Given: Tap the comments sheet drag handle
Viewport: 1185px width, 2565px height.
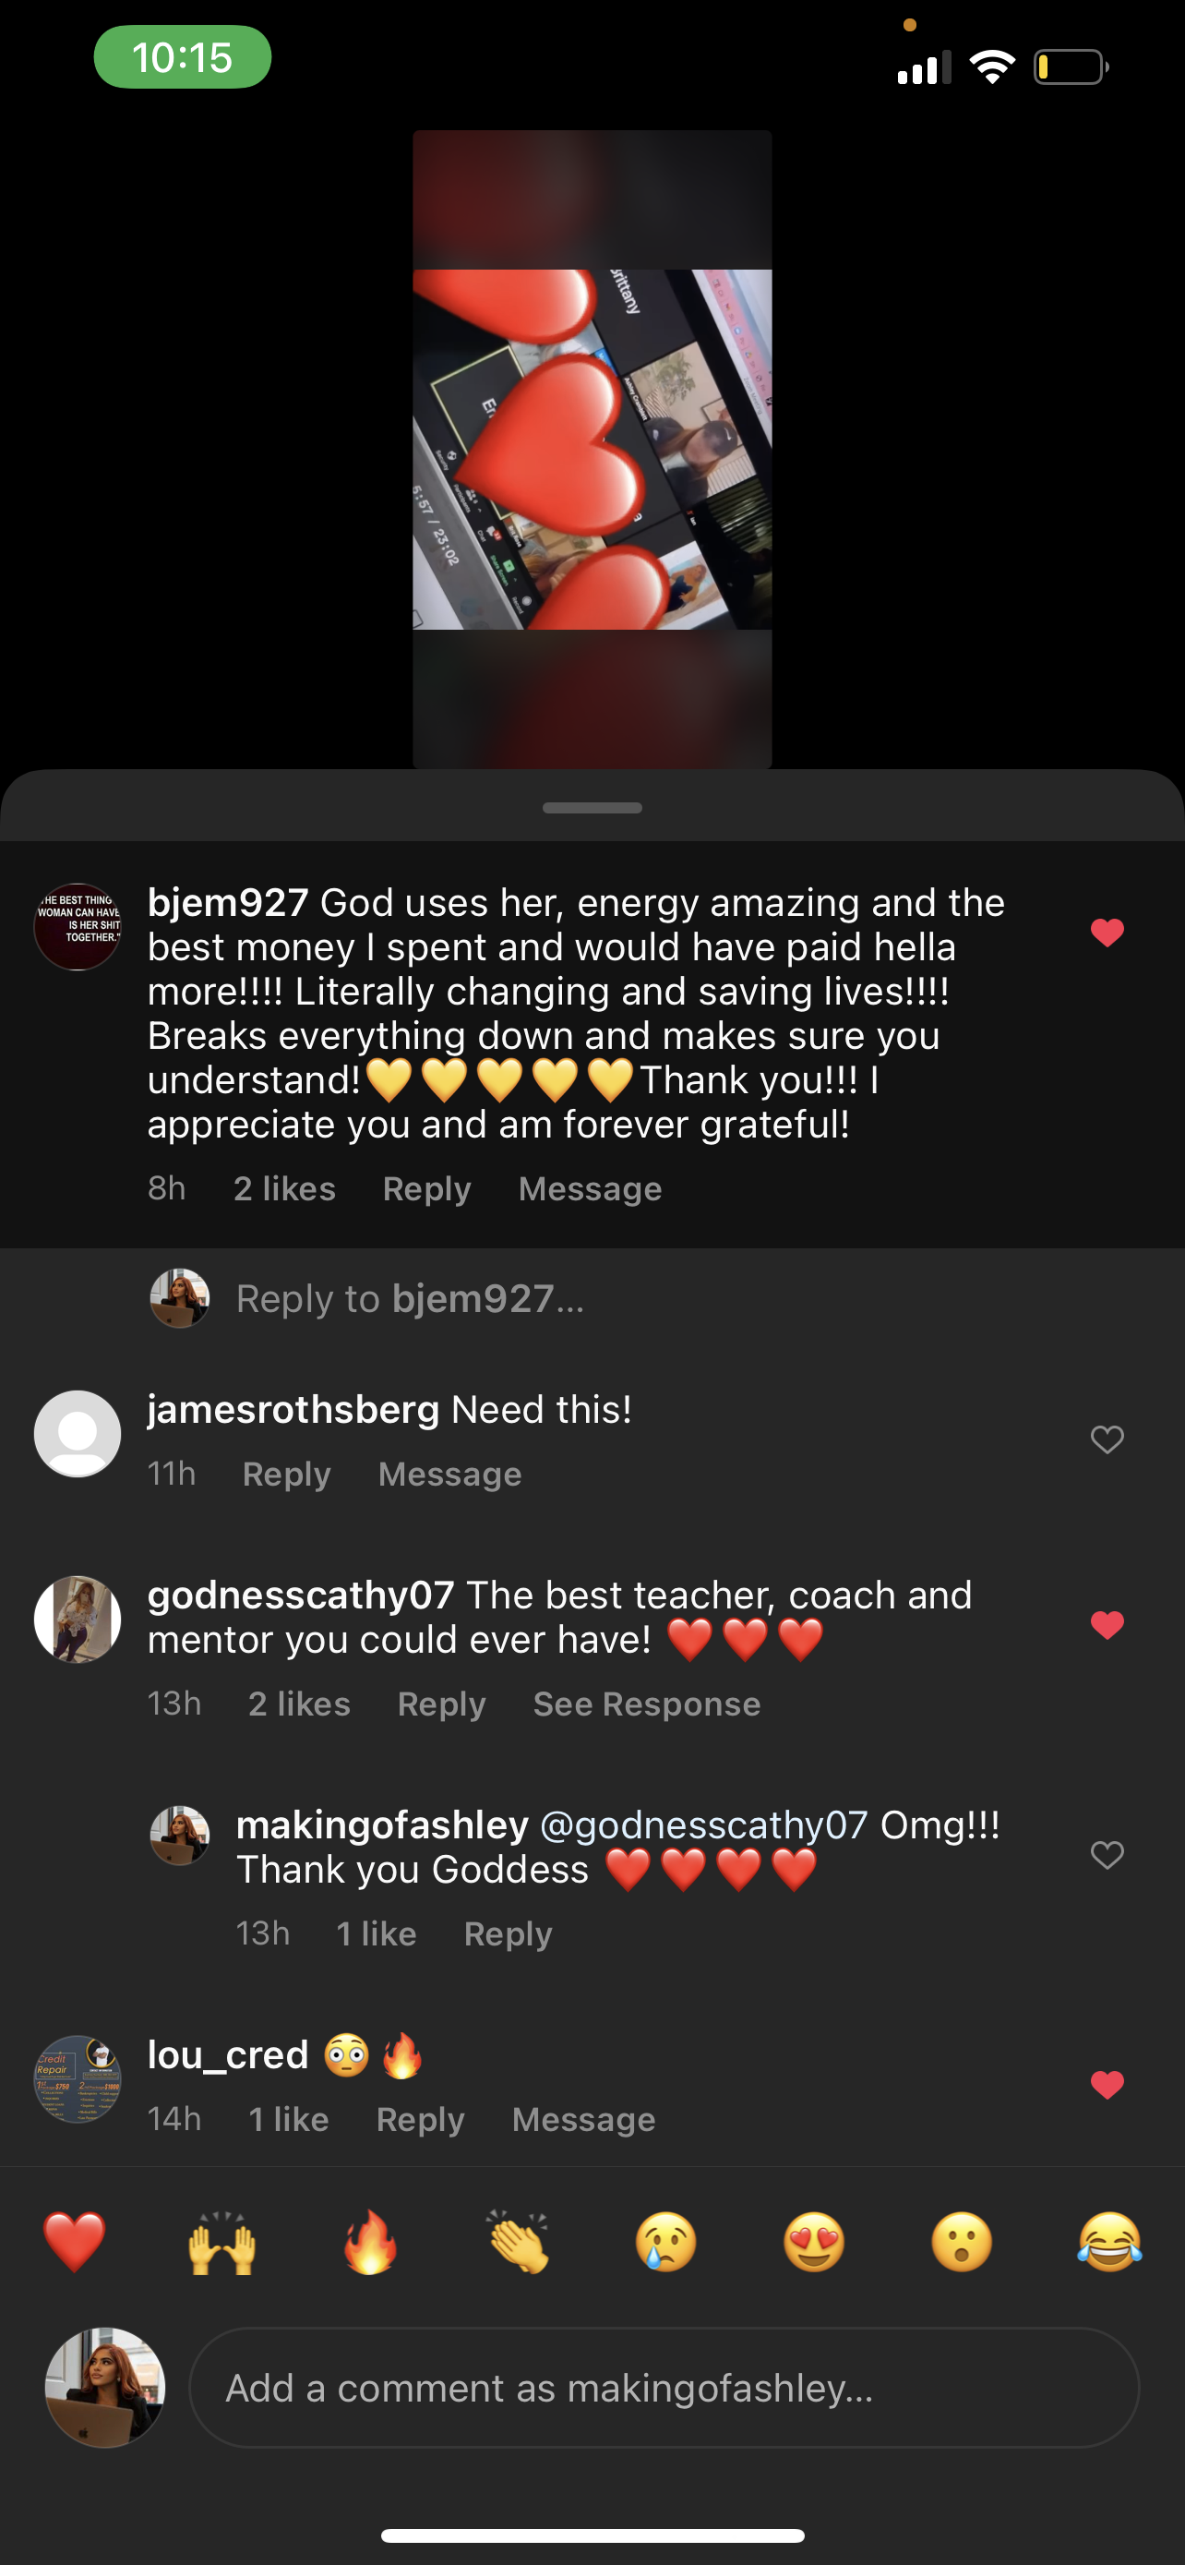Looking at the screenshot, I should pyautogui.click(x=592, y=808).
